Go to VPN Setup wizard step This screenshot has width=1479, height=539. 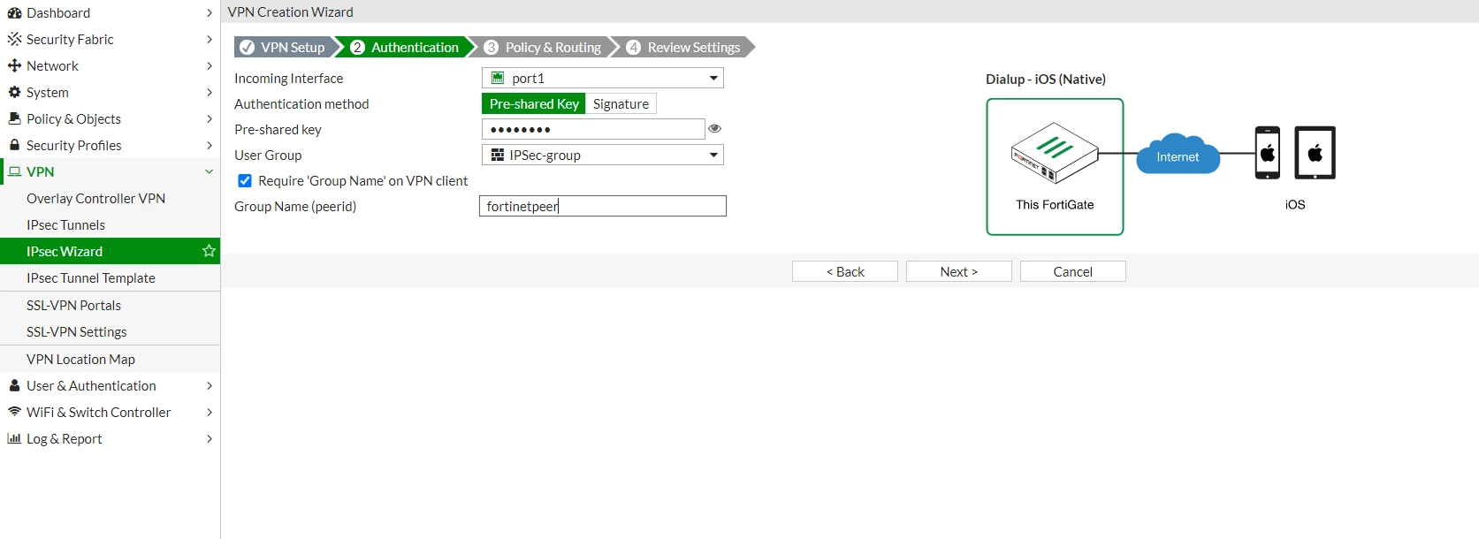(283, 47)
